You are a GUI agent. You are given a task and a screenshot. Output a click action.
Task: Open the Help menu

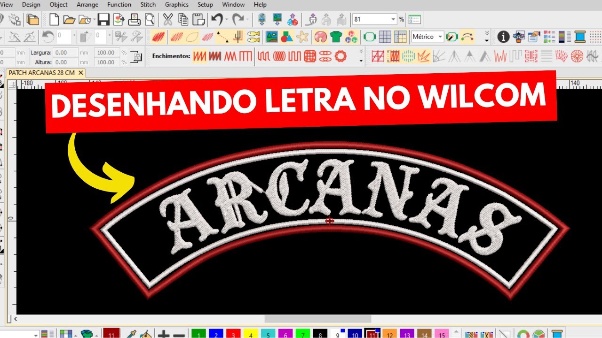pyautogui.click(x=260, y=5)
